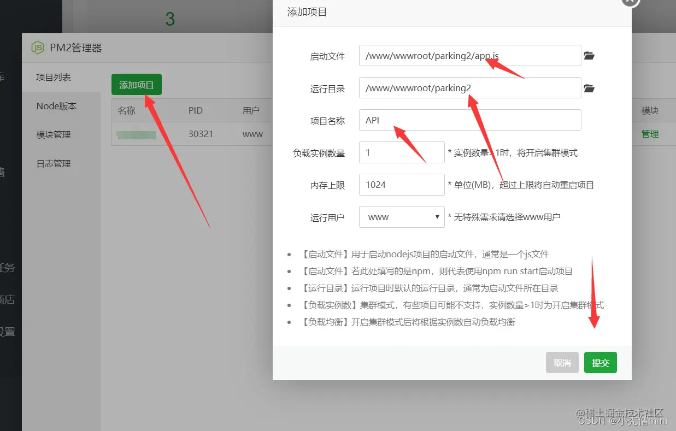
Task: Click the green 添加项目 button
Action: click(136, 85)
